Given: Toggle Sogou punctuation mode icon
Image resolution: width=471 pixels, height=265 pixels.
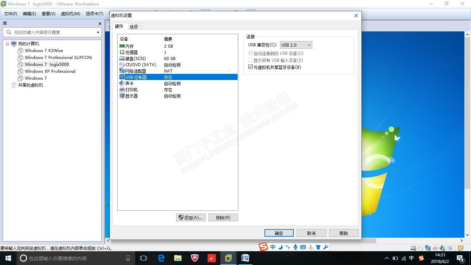Looking at the screenshot, I should coord(288,247).
